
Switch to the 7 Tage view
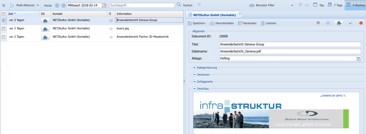click(335, 5)
